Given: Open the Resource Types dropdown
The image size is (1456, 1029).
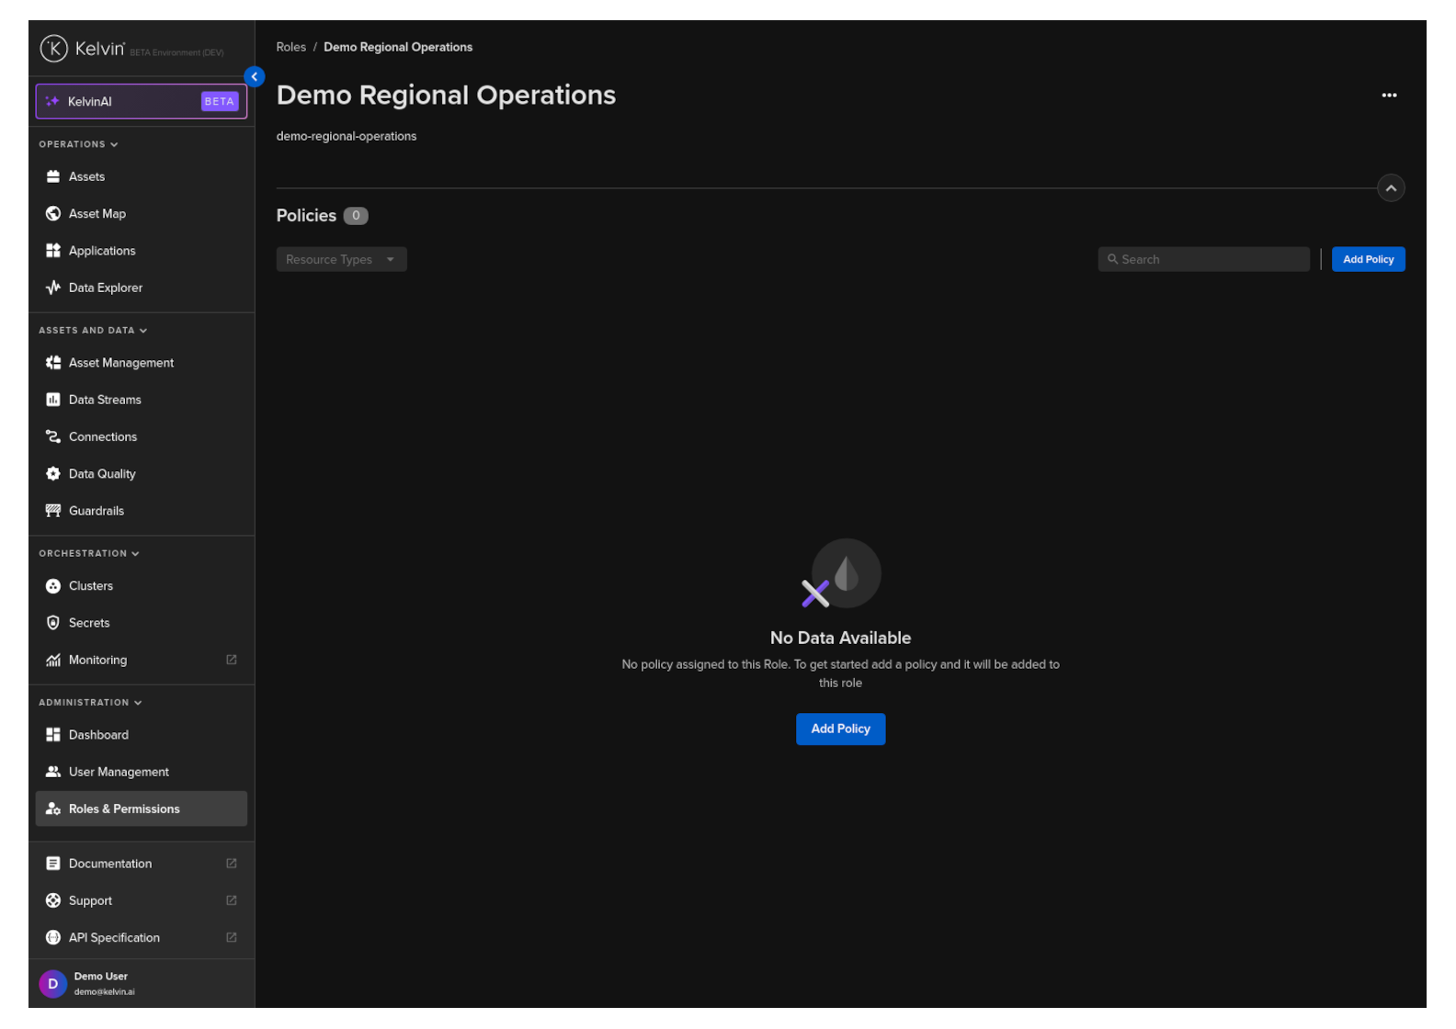Looking at the screenshot, I should tap(341, 260).
